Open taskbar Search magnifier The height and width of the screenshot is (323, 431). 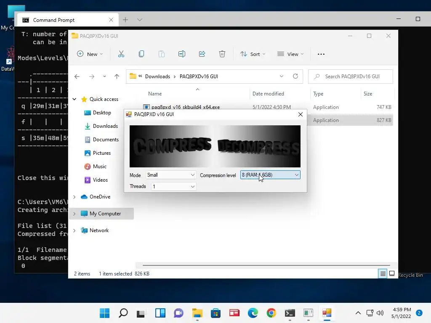click(123, 313)
